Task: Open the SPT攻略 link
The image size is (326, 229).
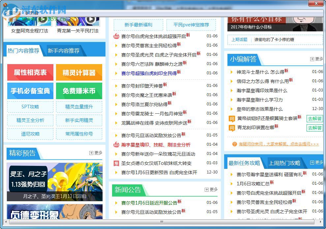Action: tap(30, 107)
